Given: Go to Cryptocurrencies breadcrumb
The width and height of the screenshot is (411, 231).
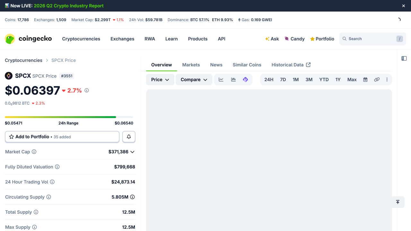Looking at the screenshot, I should pyautogui.click(x=23, y=60).
